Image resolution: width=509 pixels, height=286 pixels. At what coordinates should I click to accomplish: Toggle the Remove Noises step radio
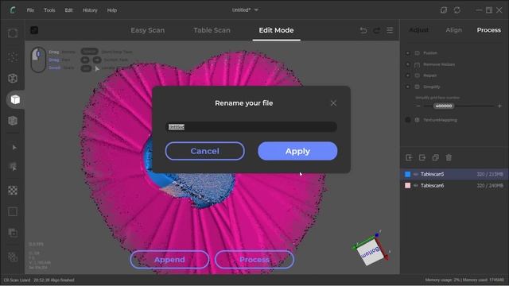coord(408,64)
